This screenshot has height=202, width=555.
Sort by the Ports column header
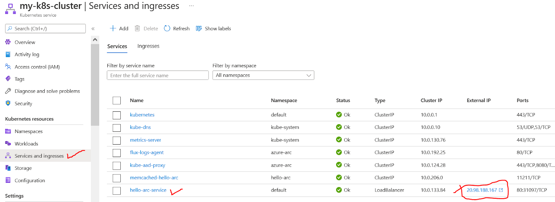coord(523,100)
